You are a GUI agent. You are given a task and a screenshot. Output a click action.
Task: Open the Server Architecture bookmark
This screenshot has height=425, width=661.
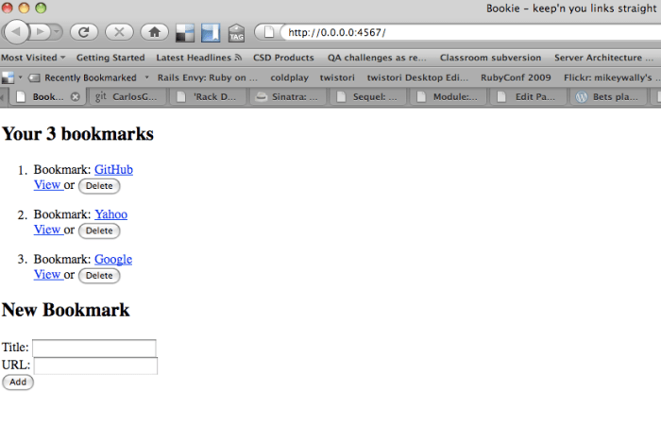click(603, 58)
